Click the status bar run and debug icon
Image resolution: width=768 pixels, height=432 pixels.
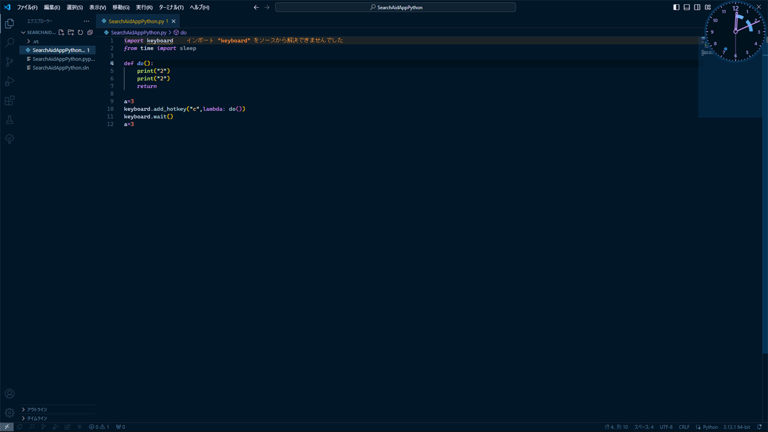55,427
